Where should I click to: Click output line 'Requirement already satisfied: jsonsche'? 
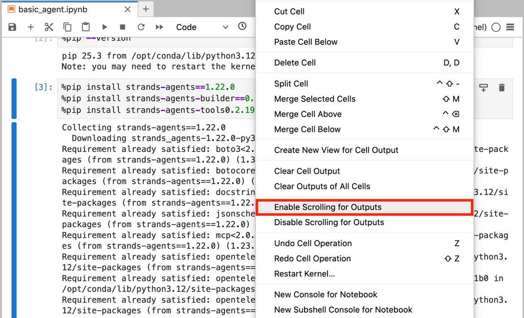158,213
